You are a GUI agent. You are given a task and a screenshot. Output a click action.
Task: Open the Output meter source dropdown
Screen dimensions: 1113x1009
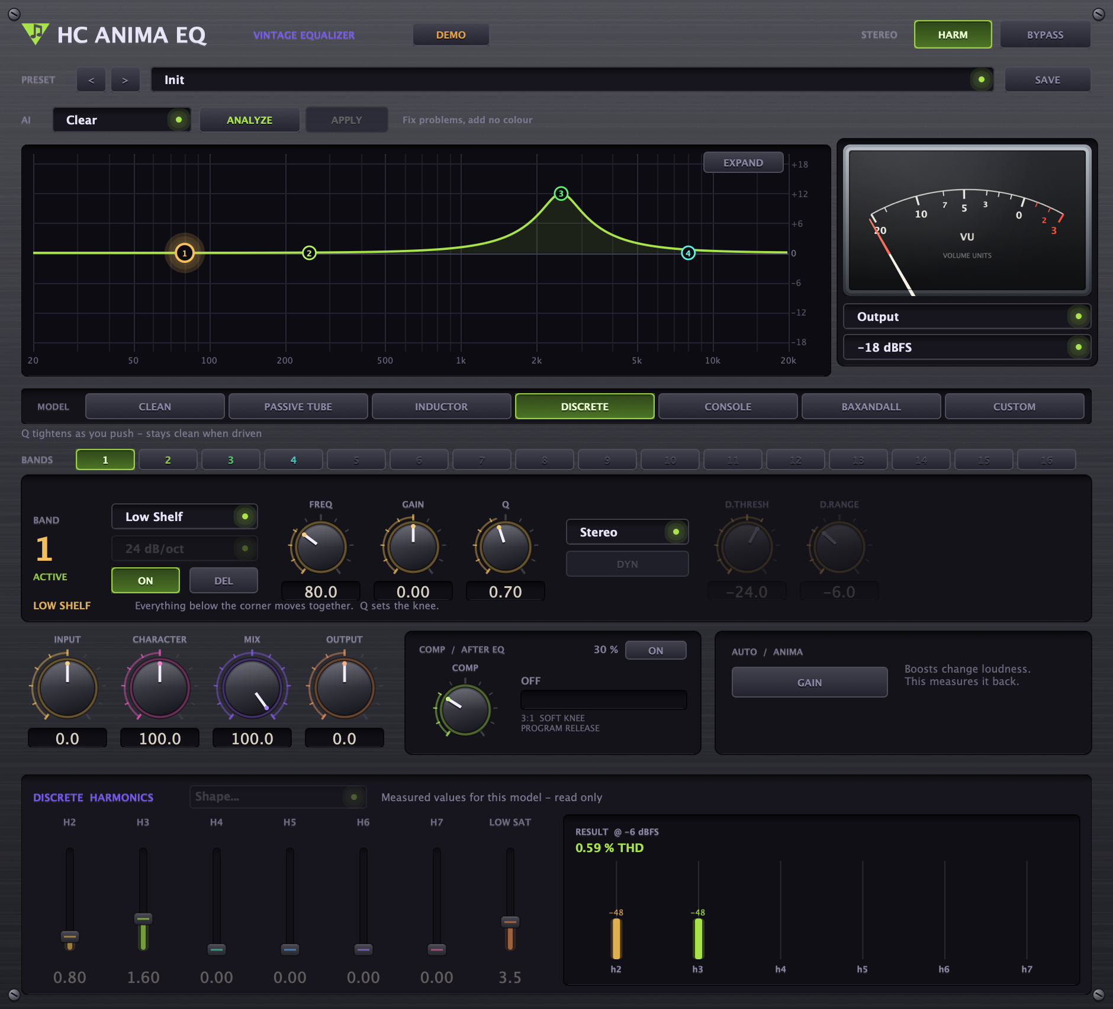[x=967, y=317]
